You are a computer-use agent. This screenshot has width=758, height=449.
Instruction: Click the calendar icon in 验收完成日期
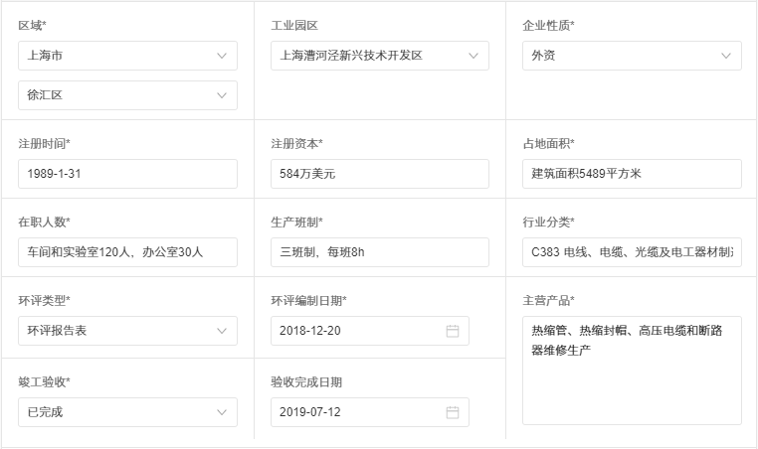(x=453, y=412)
